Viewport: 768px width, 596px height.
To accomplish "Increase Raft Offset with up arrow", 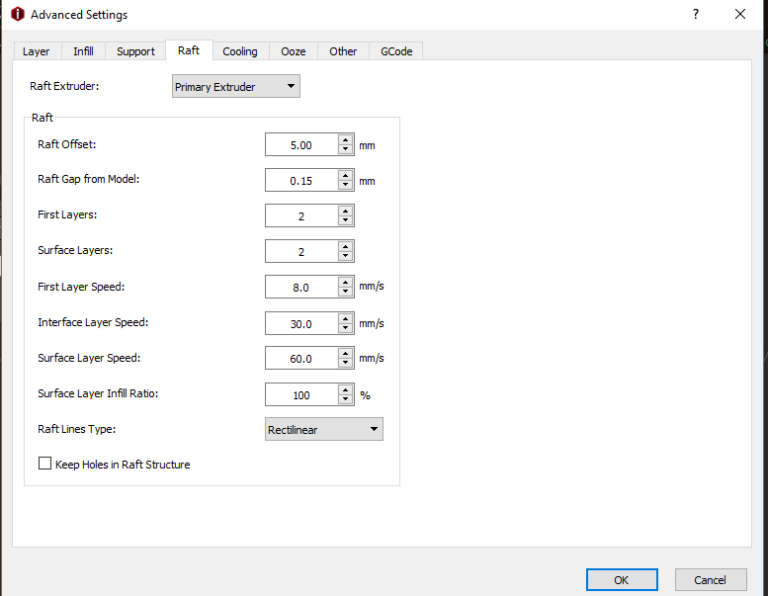I will point(346,139).
